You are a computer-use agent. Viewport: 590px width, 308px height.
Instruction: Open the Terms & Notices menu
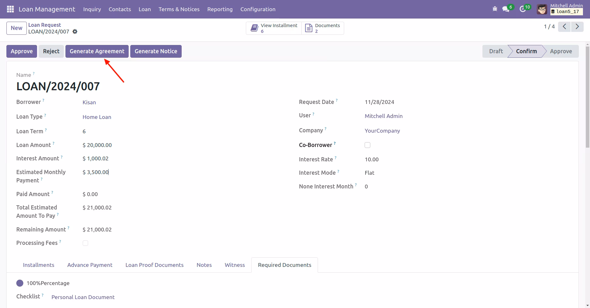179,9
